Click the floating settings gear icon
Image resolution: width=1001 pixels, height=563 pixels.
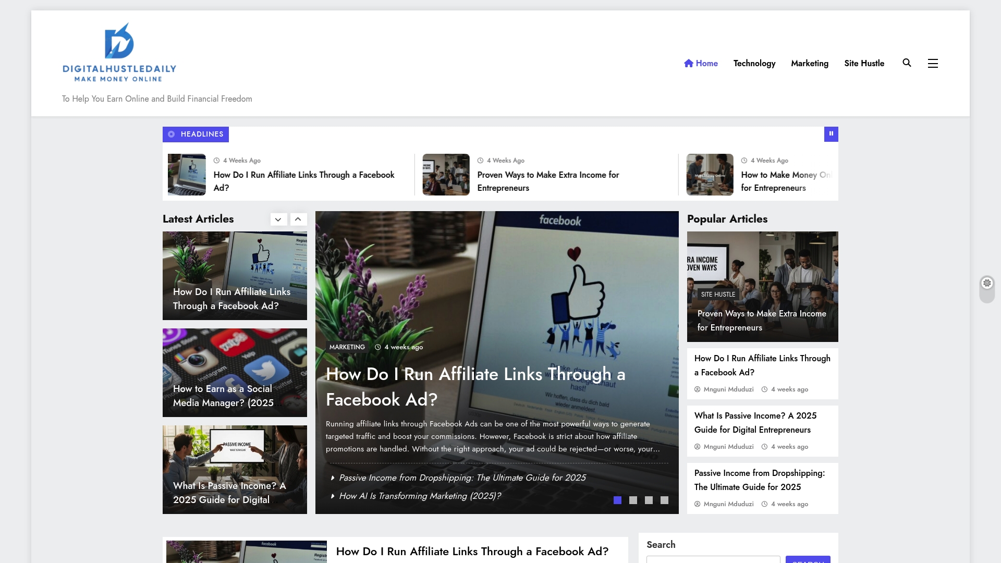click(987, 283)
